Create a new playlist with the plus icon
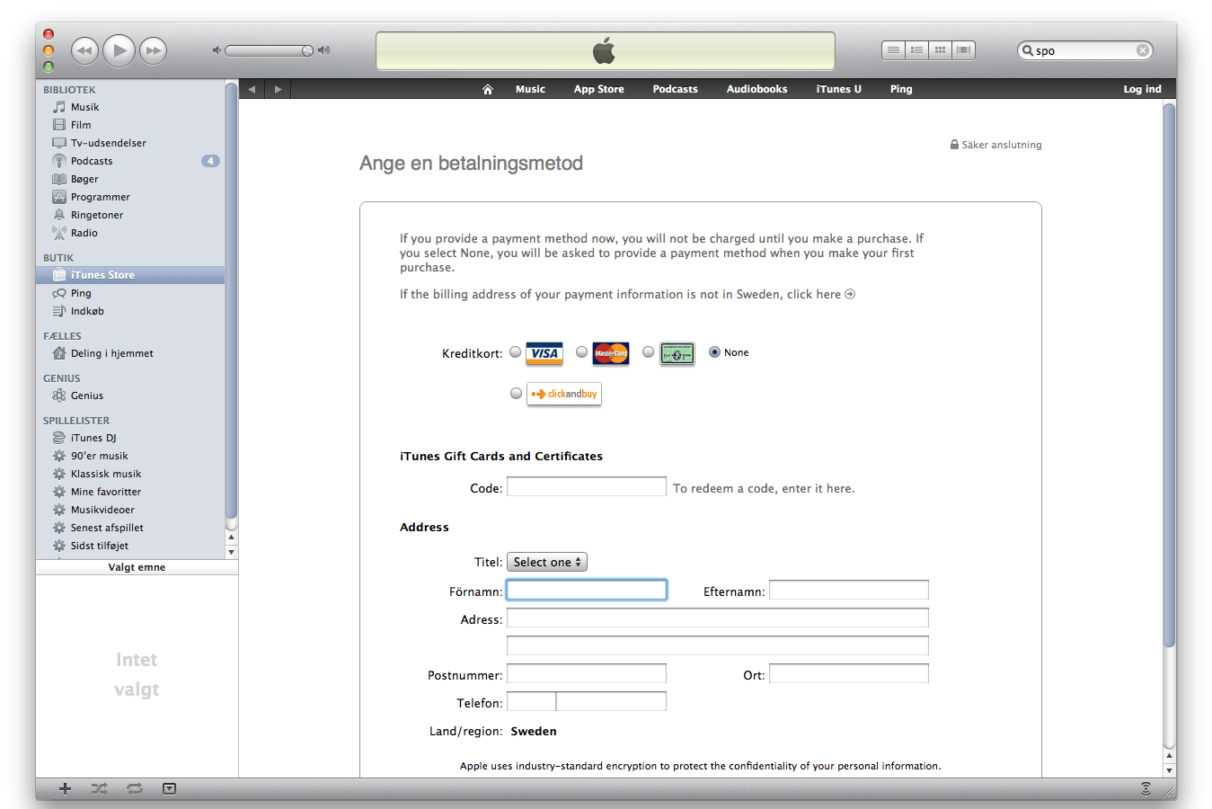 click(65, 788)
